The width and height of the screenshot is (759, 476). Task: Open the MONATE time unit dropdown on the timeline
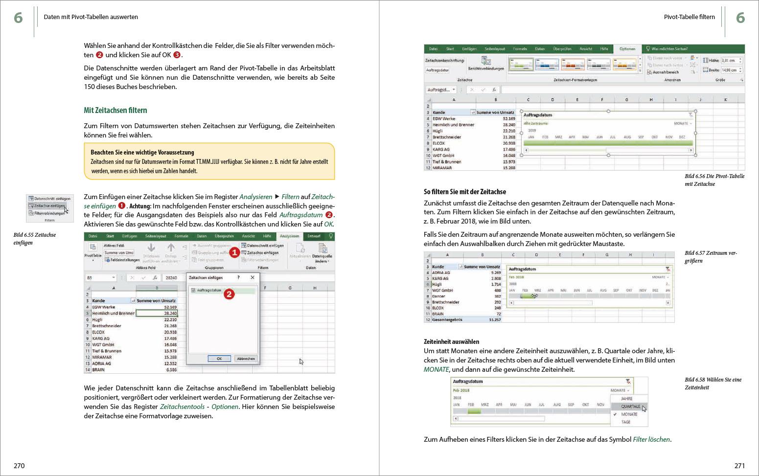[620, 390]
